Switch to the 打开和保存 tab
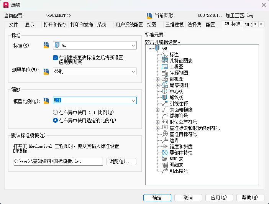The width and height of the screenshot is (269, 204). click(x=55, y=25)
